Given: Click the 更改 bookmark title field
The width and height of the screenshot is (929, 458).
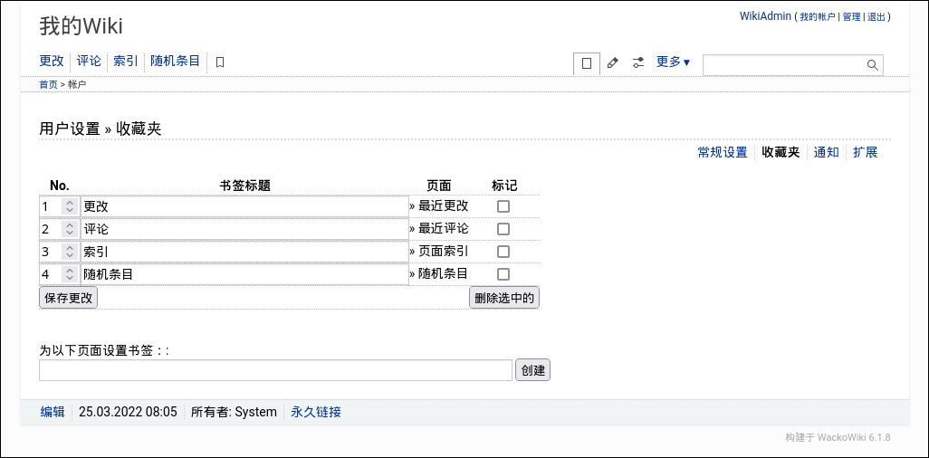Looking at the screenshot, I should (x=244, y=206).
